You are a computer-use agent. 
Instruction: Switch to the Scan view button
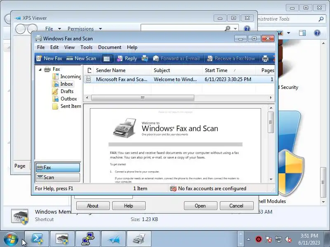[x=58, y=177]
